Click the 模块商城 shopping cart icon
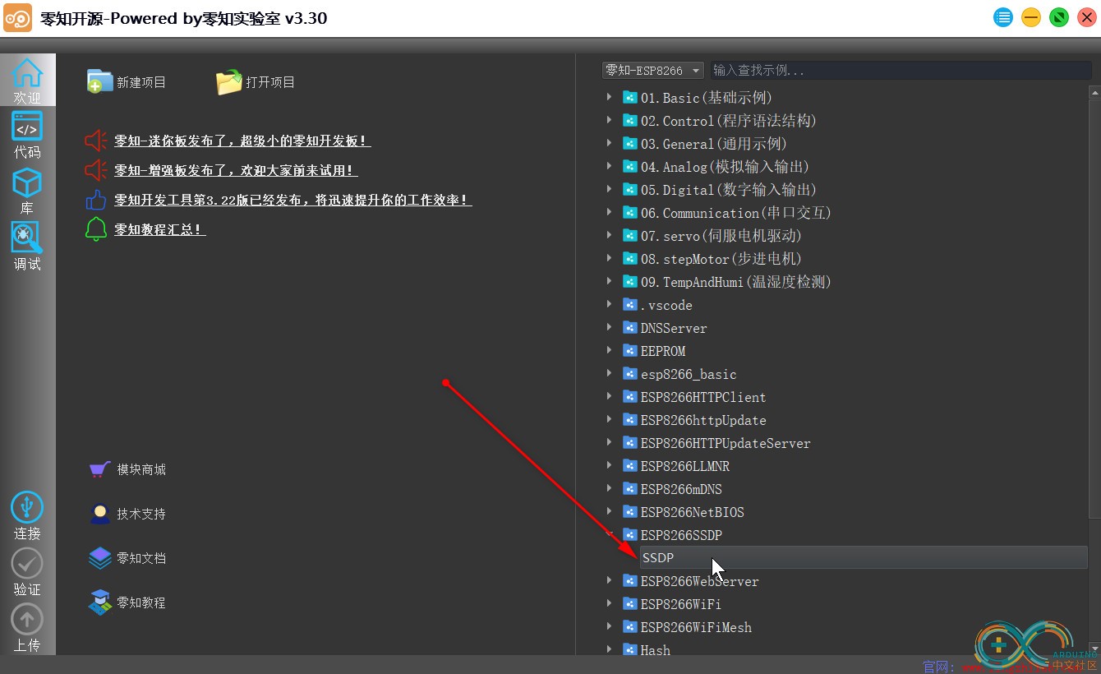The width and height of the screenshot is (1101, 674). coord(99,469)
